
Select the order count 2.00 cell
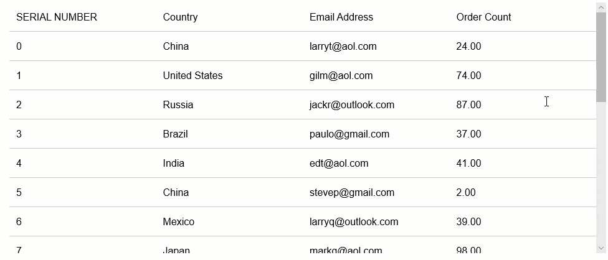click(x=465, y=193)
